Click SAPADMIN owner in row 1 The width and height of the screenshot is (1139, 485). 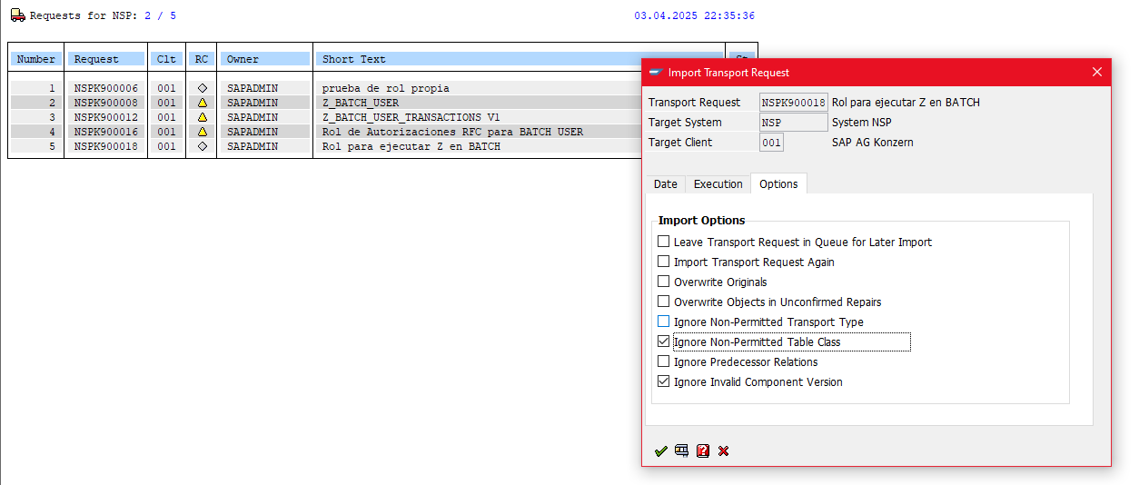point(253,88)
